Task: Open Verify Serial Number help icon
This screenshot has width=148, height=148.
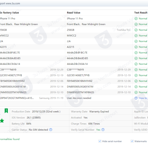Action: coord(103,130)
